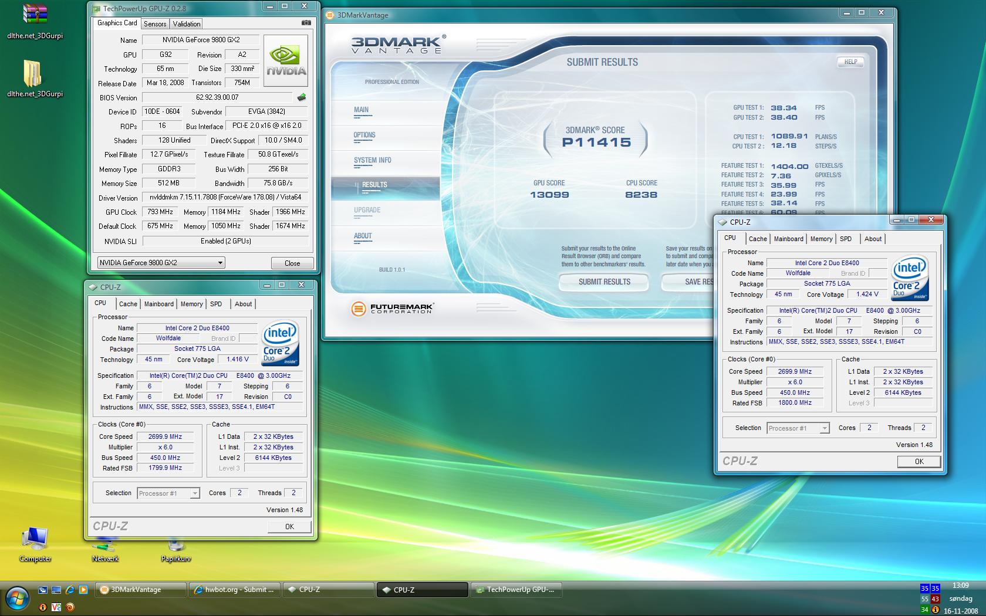Click OK in the left CPU-Z window
986x616 pixels.
[289, 526]
